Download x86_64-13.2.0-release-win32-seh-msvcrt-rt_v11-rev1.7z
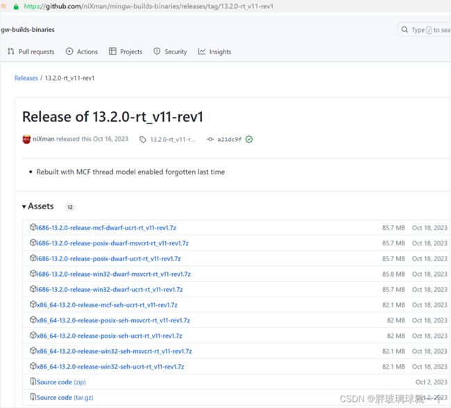 coord(114,351)
